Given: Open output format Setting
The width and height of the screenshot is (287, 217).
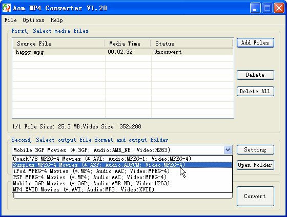Looking at the screenshot, I should coord(255,150).
